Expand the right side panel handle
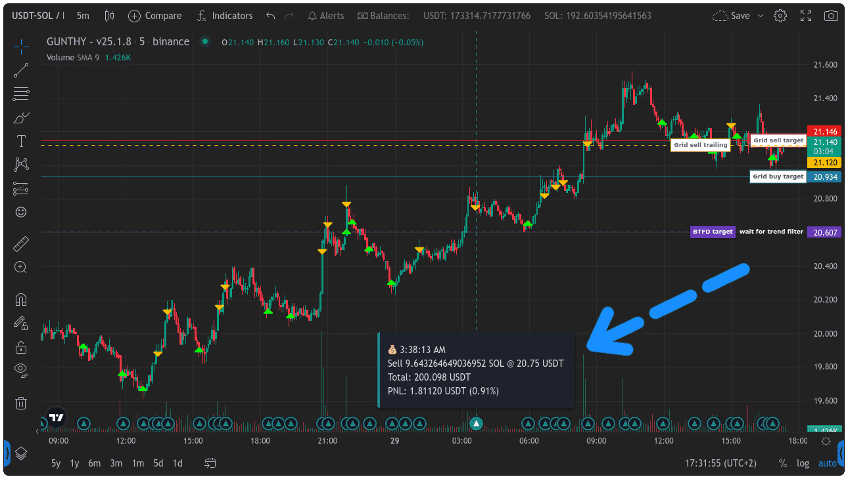This screenshot has width=848, height=479. click(x=841, y=453)
